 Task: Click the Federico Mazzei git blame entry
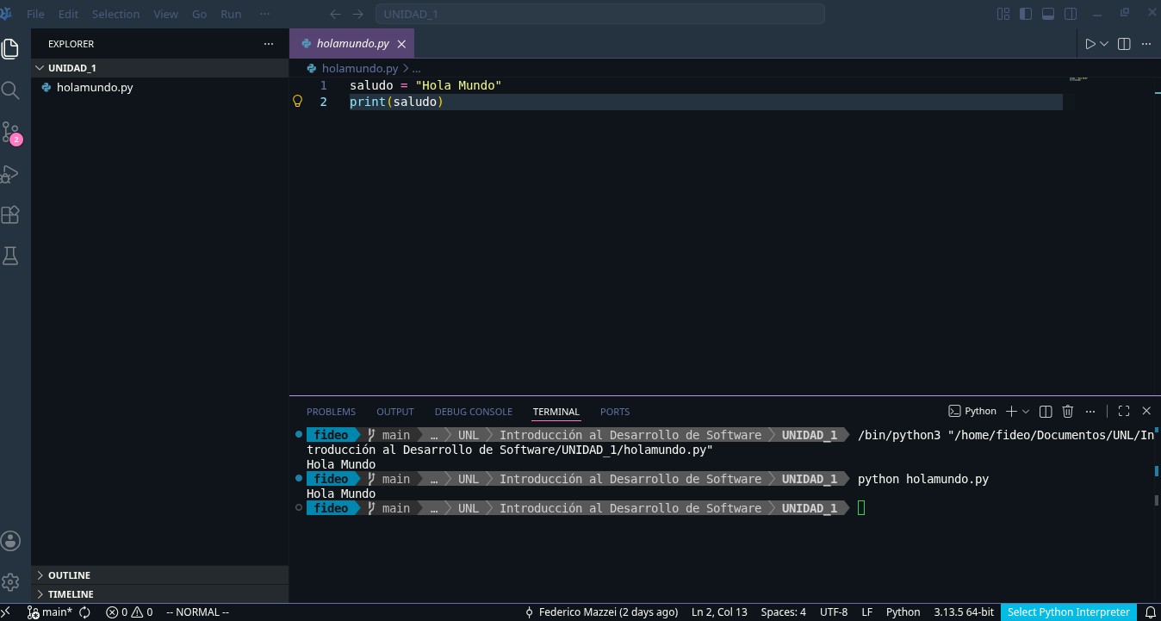[x=601, y=612]
